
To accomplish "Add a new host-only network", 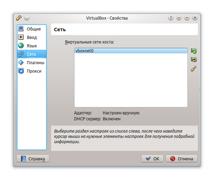I will [193, 51].
